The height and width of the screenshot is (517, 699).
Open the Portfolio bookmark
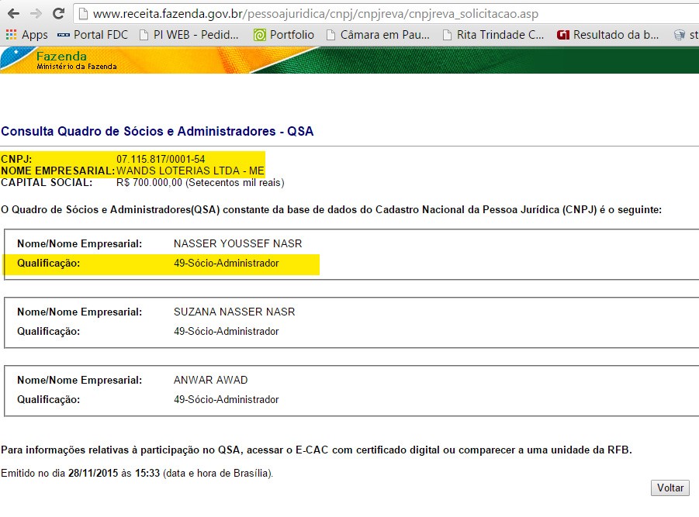pos(284,35)
